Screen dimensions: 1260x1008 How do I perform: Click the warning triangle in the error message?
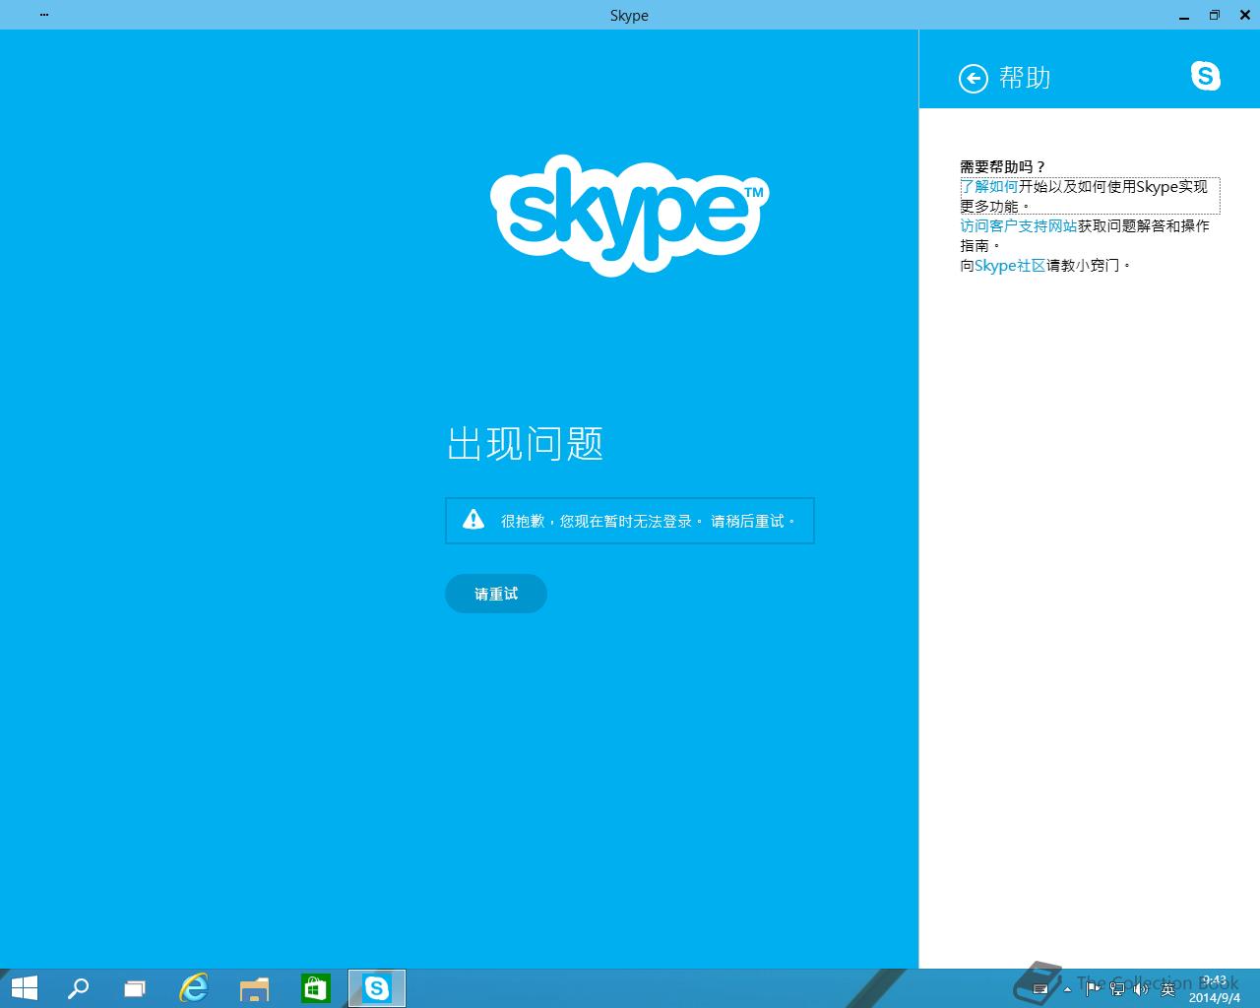pyautogui.click(x=473, y=520)
